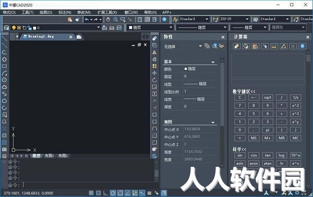Click the calculator C clear button
Viewport: 313px width, 197px height.
(x=240, y=98)
